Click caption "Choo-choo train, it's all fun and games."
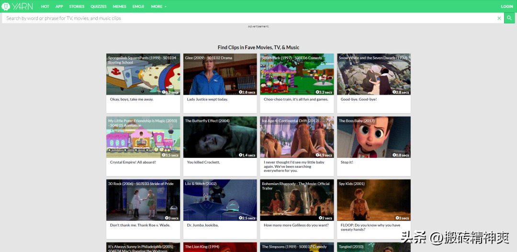 pyautogui.click(x=296, y=99)
